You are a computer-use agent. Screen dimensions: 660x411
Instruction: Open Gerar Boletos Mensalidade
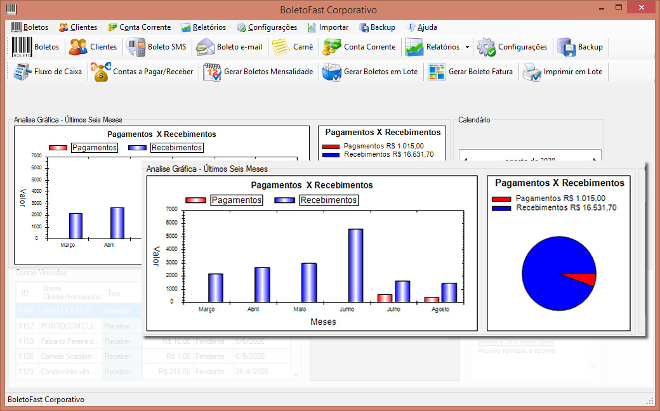click(258, 72)
